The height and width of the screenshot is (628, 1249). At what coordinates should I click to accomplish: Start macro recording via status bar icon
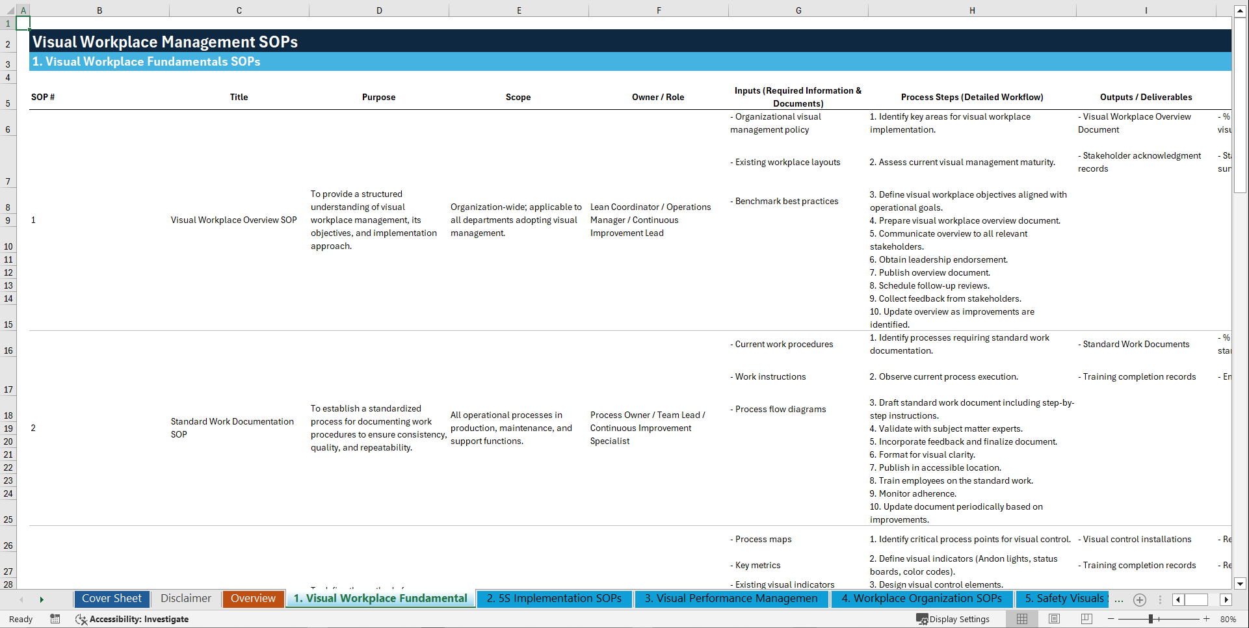pyautogui.click(x=55, y=619)
